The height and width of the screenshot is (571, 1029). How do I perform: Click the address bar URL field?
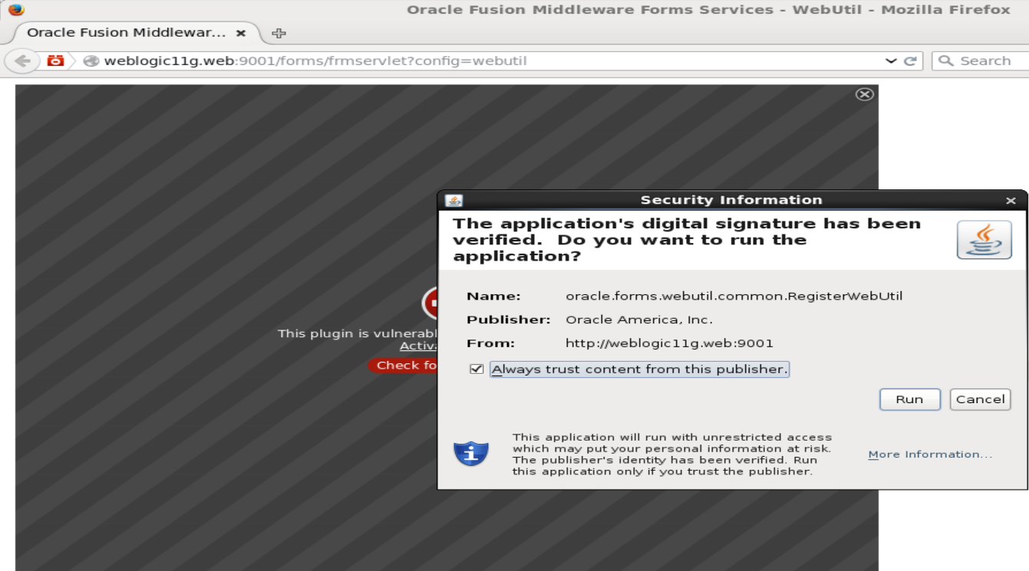[491, 61]
